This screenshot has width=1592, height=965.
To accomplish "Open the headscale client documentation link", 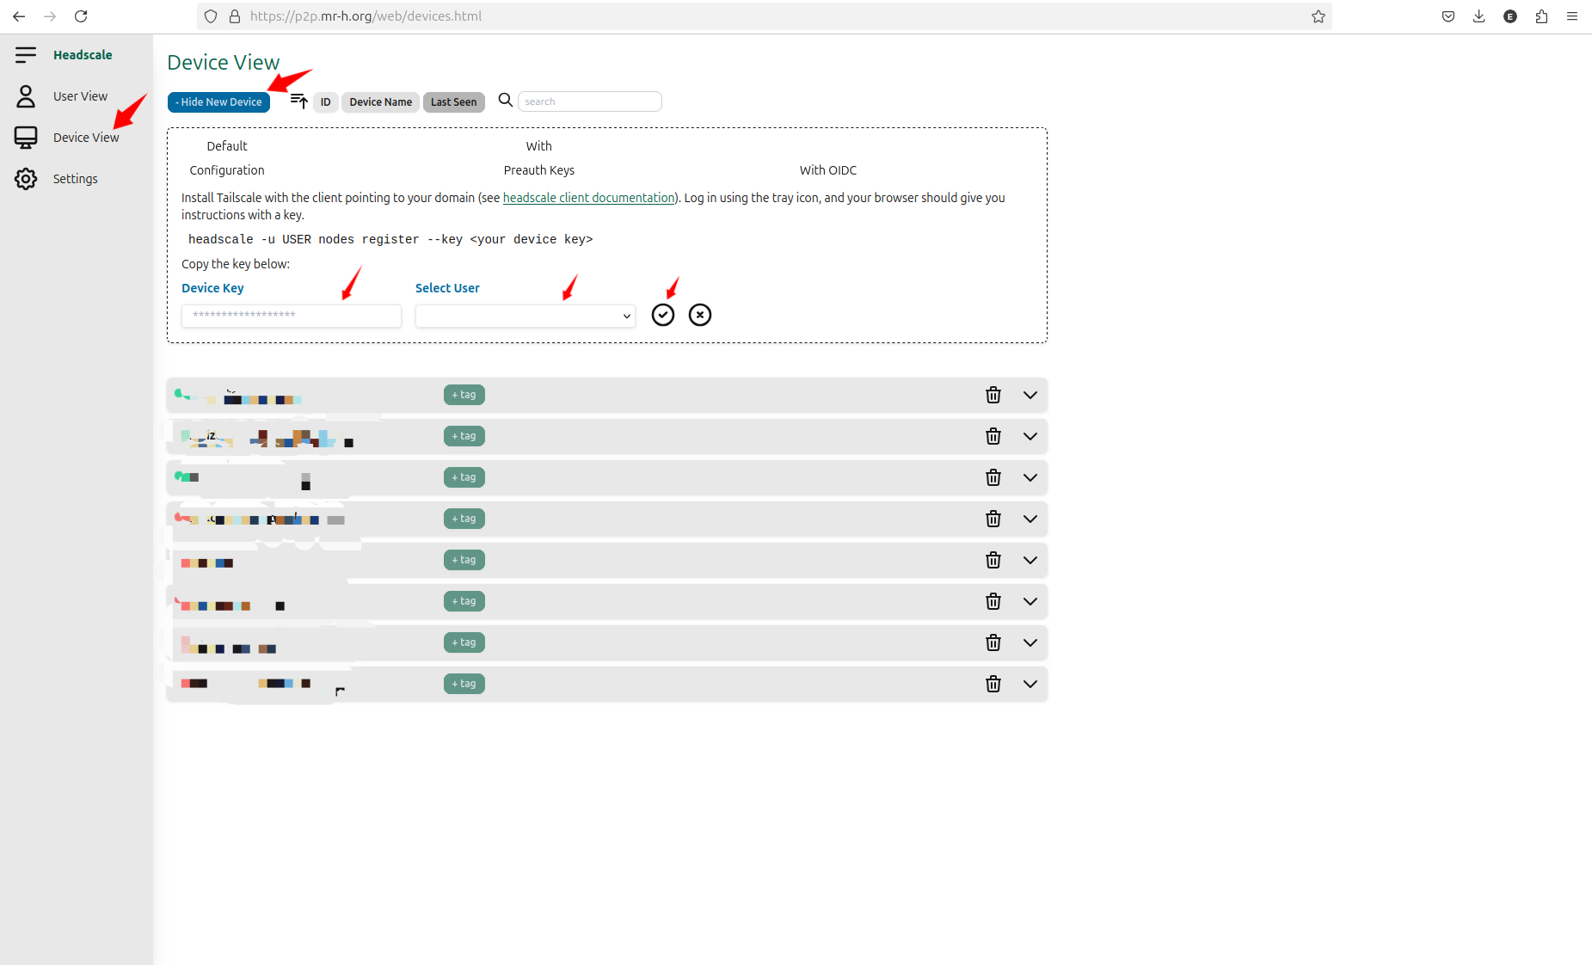I will [x=588, y=197].
